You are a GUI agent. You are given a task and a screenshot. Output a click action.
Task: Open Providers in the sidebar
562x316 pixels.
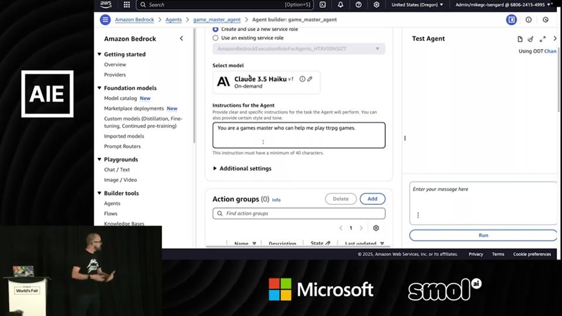pyautogui.click(x=115, y=74)
